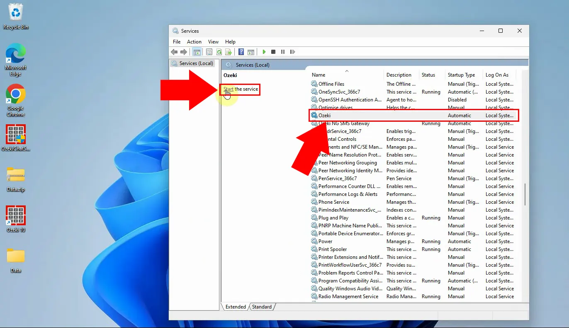Select the Program Compatibility Assi... service
The image size is (569, 328).
pos(350,281)
